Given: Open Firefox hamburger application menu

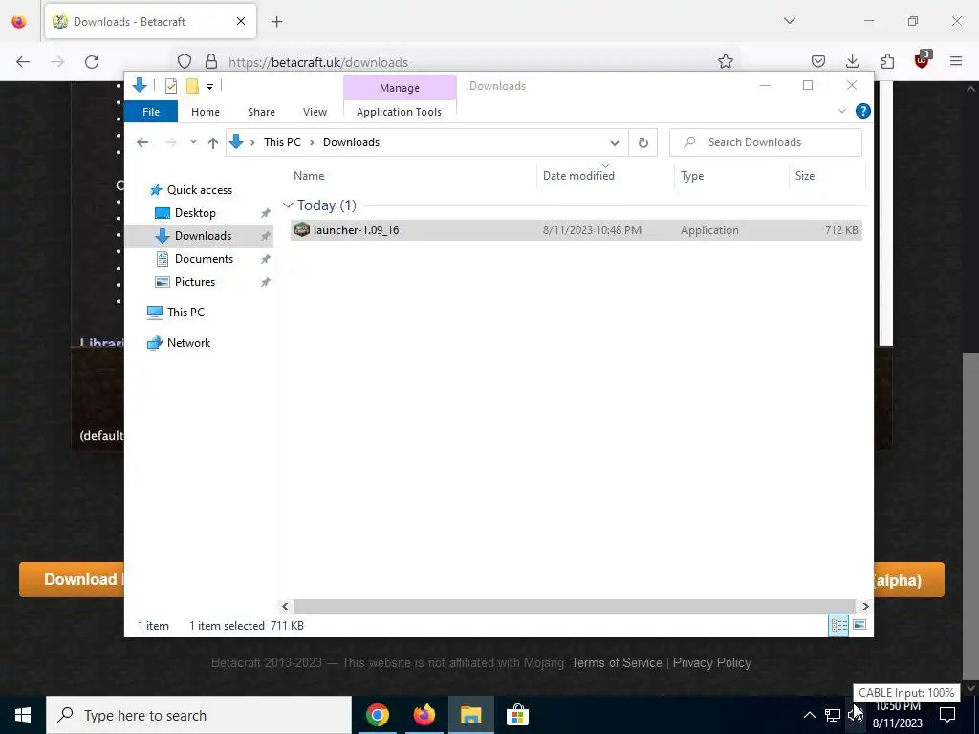Looking at the screenshot, I should [x=955, y=61].
